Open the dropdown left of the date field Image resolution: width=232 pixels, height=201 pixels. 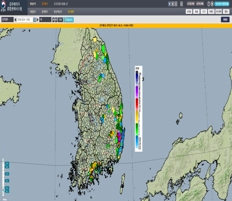point(7,19)
